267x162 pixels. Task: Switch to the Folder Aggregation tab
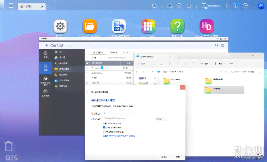[128, 52]
